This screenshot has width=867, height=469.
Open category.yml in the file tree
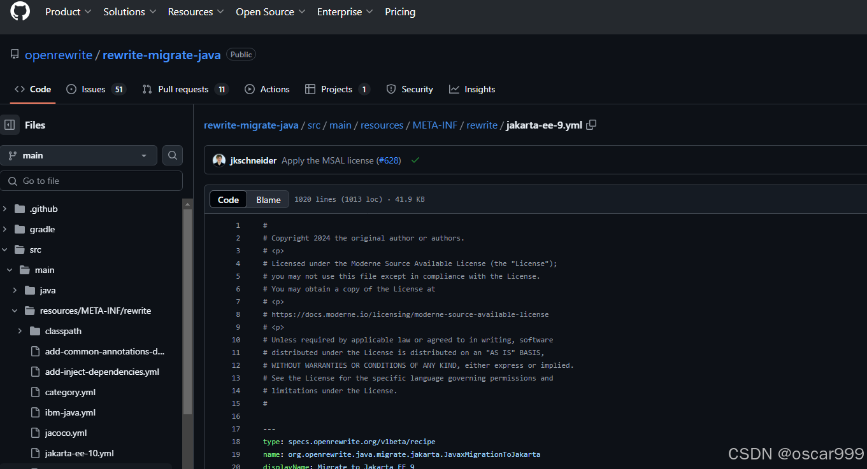[x=70, y=392]
